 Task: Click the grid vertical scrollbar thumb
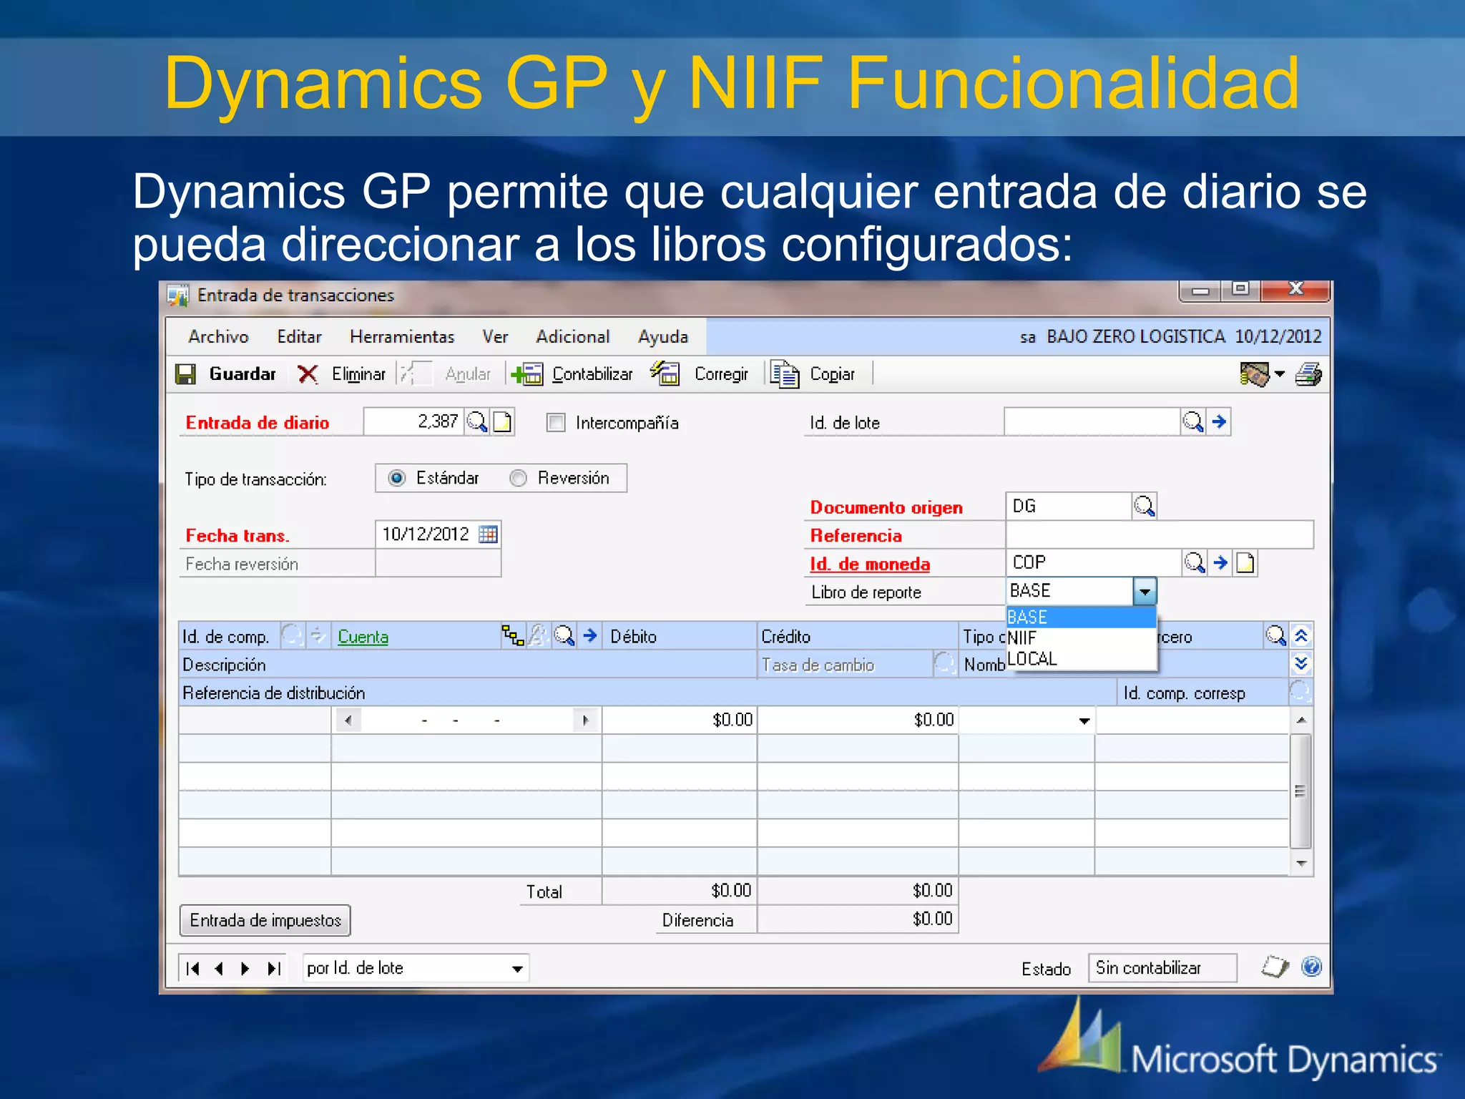click(1301, 791)
